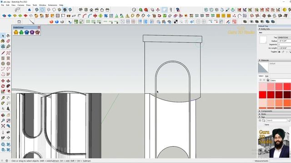The image size is (291, 163).
Task: Enable the Hidden Line face style
Action: coord(54,10)
